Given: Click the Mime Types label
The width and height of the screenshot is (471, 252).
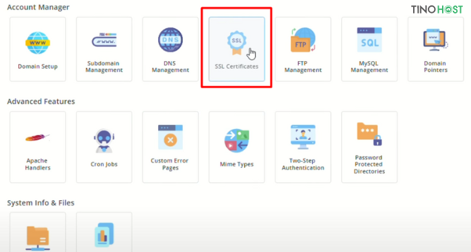Looking at the screenshot, I should 237,164.
